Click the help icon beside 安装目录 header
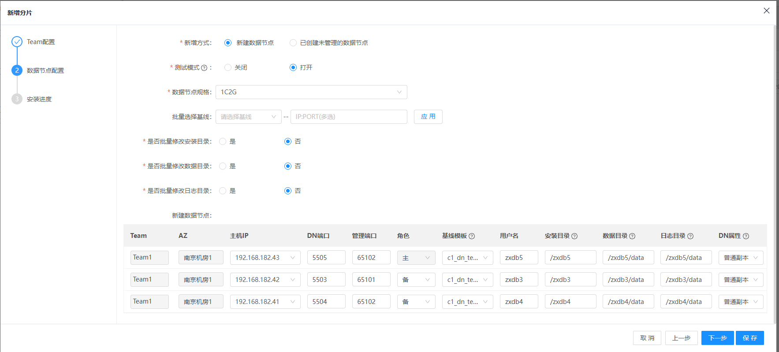The width and height of the screenshot is (779, 352). 574,236
